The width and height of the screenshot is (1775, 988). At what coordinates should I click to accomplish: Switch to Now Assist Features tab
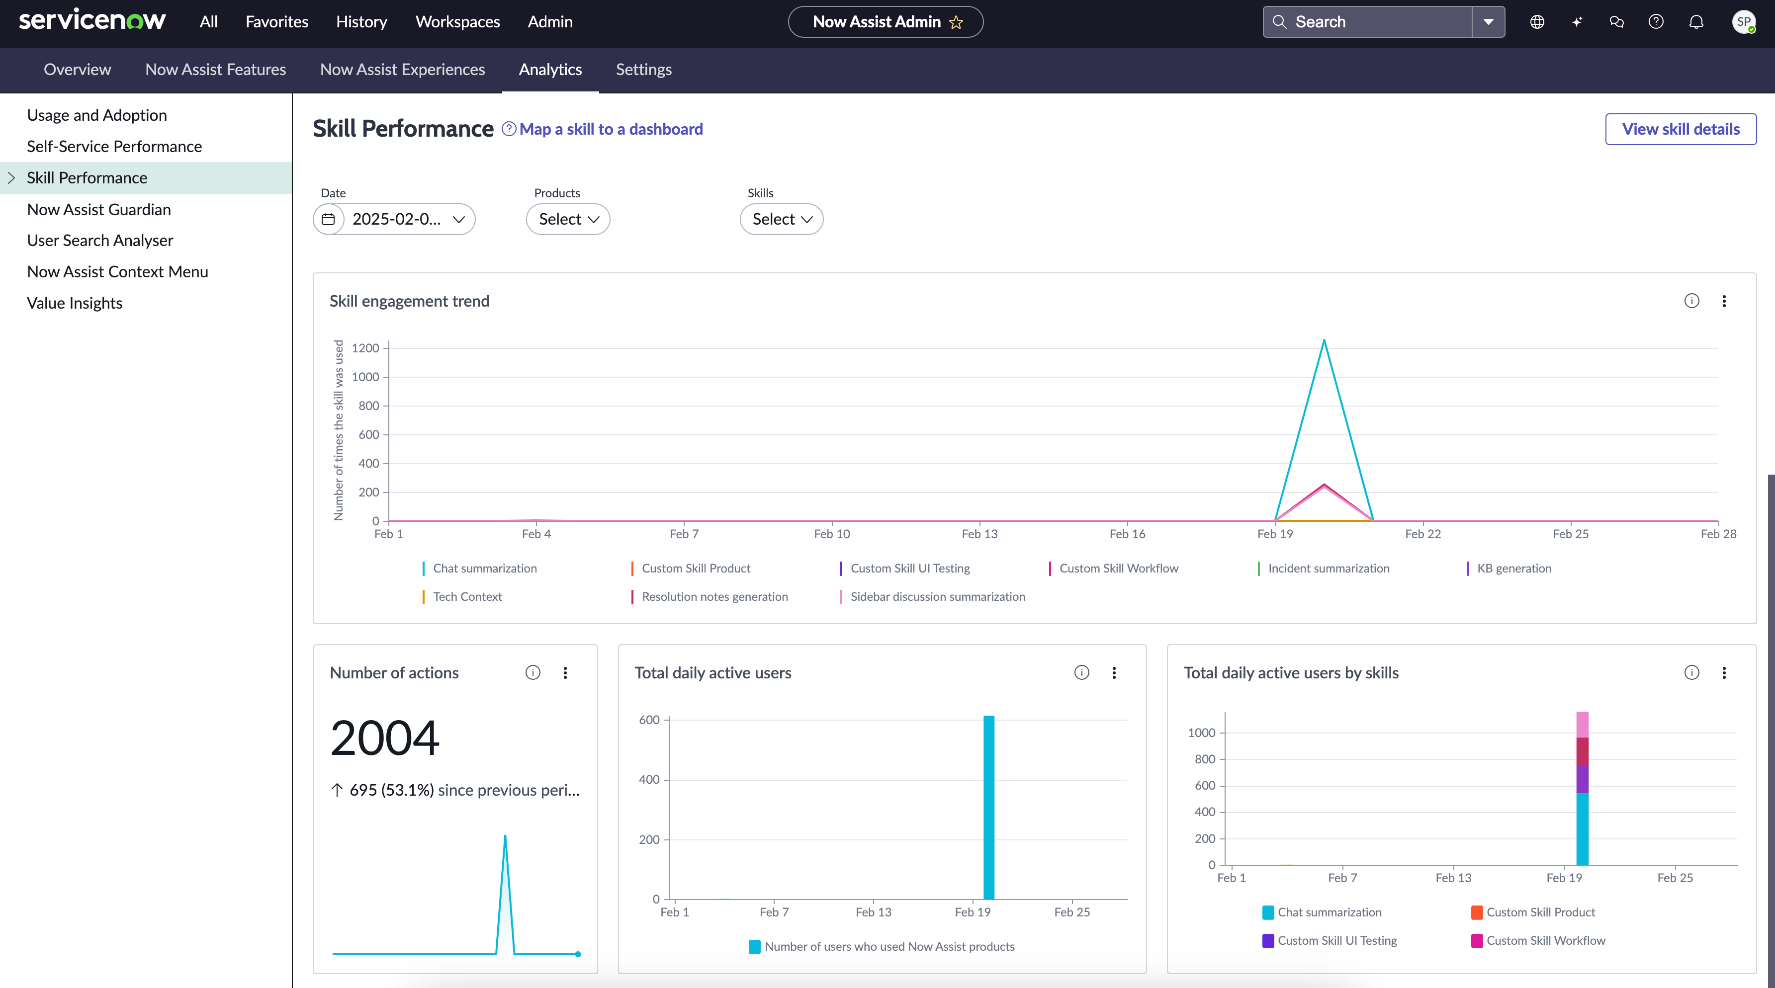(x=216, y=70)
